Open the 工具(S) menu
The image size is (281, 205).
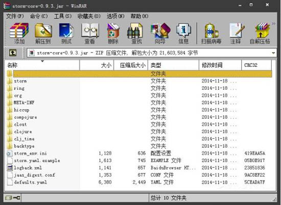tap(63, 16)
